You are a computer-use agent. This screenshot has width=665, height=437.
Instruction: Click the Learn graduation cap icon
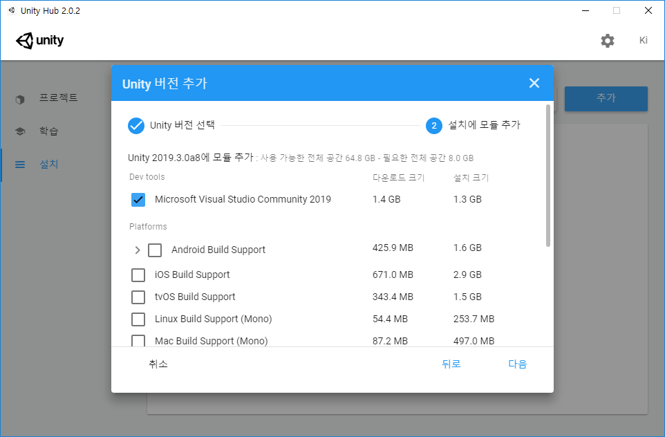point(20,131)
